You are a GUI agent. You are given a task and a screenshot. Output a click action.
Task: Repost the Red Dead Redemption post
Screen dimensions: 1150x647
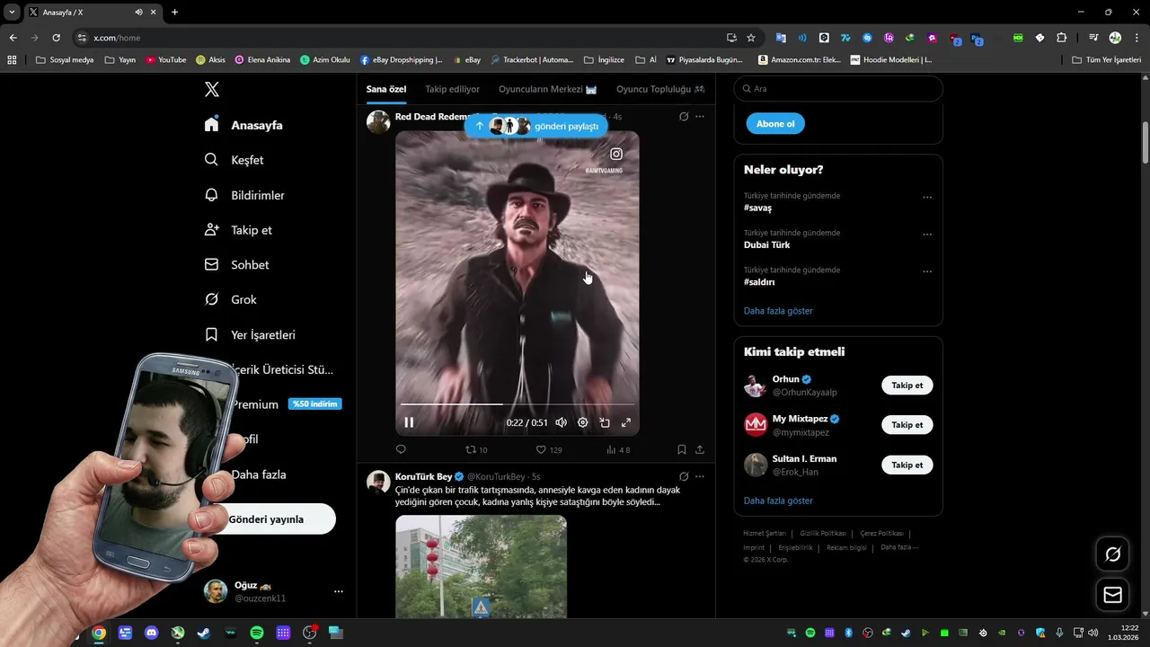pyautogui.click(x=476, y=449)
